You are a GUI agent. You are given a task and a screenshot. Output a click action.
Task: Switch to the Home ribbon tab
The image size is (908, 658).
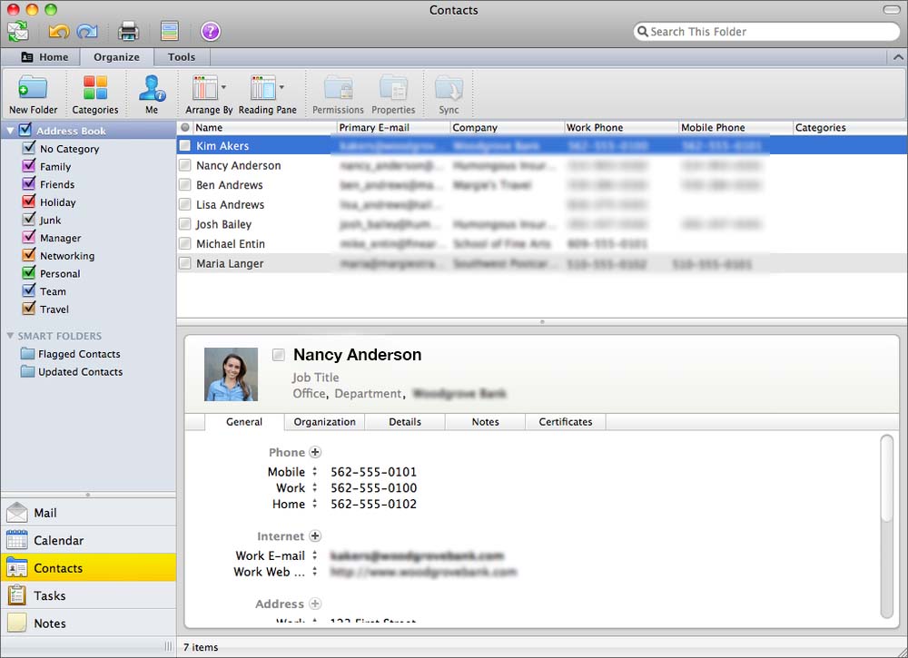(44, 56)
